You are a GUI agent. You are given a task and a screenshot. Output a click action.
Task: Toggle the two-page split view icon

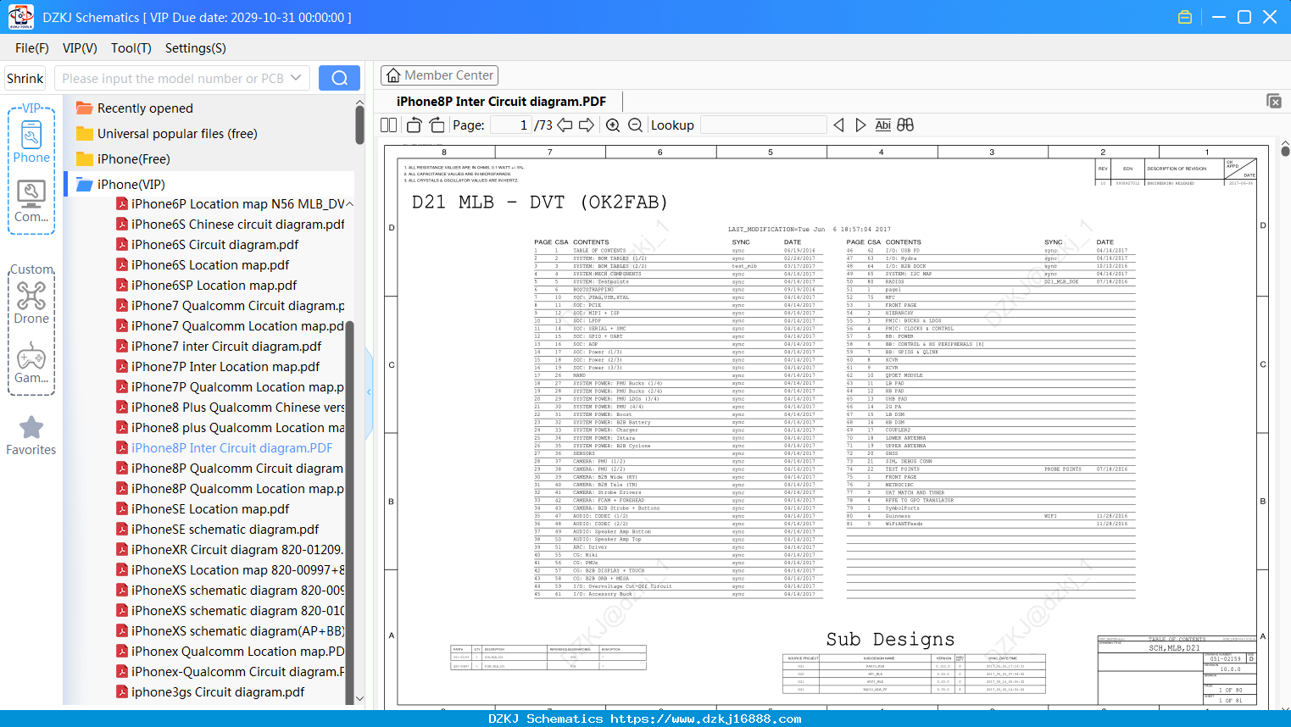click(x=388, y=125)
